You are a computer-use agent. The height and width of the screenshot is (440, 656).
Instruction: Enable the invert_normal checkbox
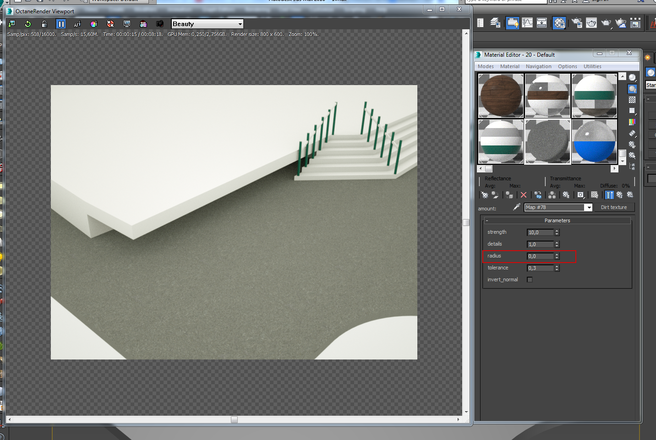(x=530, y=279)
